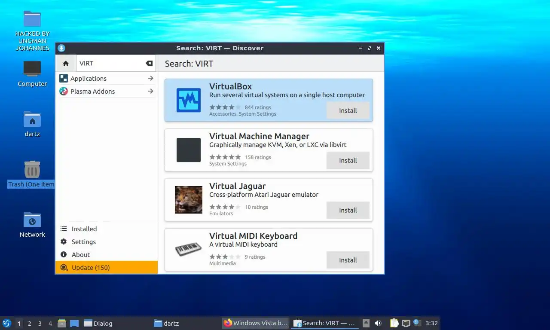Screen dimensions: 550x330
Task: Open the Virtual Jaguar title
Action: 237,186
